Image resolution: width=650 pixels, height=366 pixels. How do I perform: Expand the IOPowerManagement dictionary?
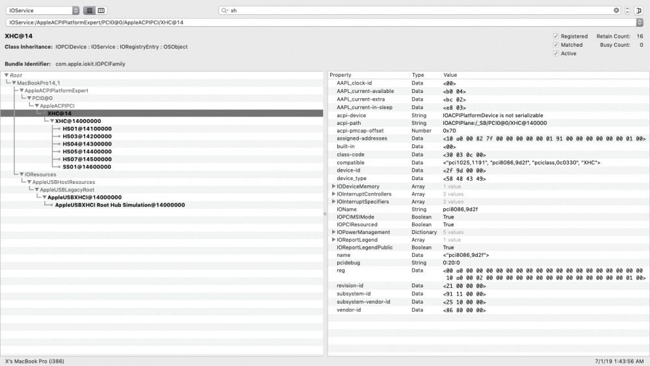point(333,232)
